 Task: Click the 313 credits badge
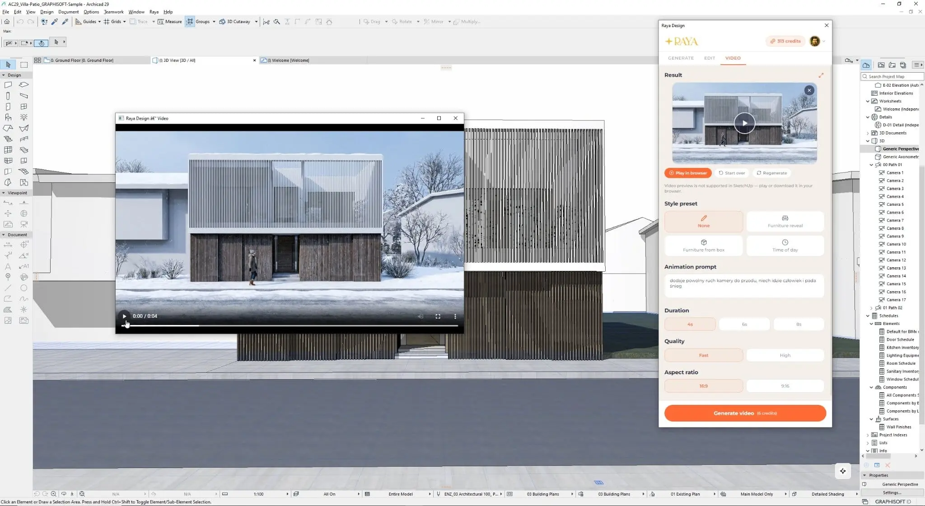pos(785,41)
